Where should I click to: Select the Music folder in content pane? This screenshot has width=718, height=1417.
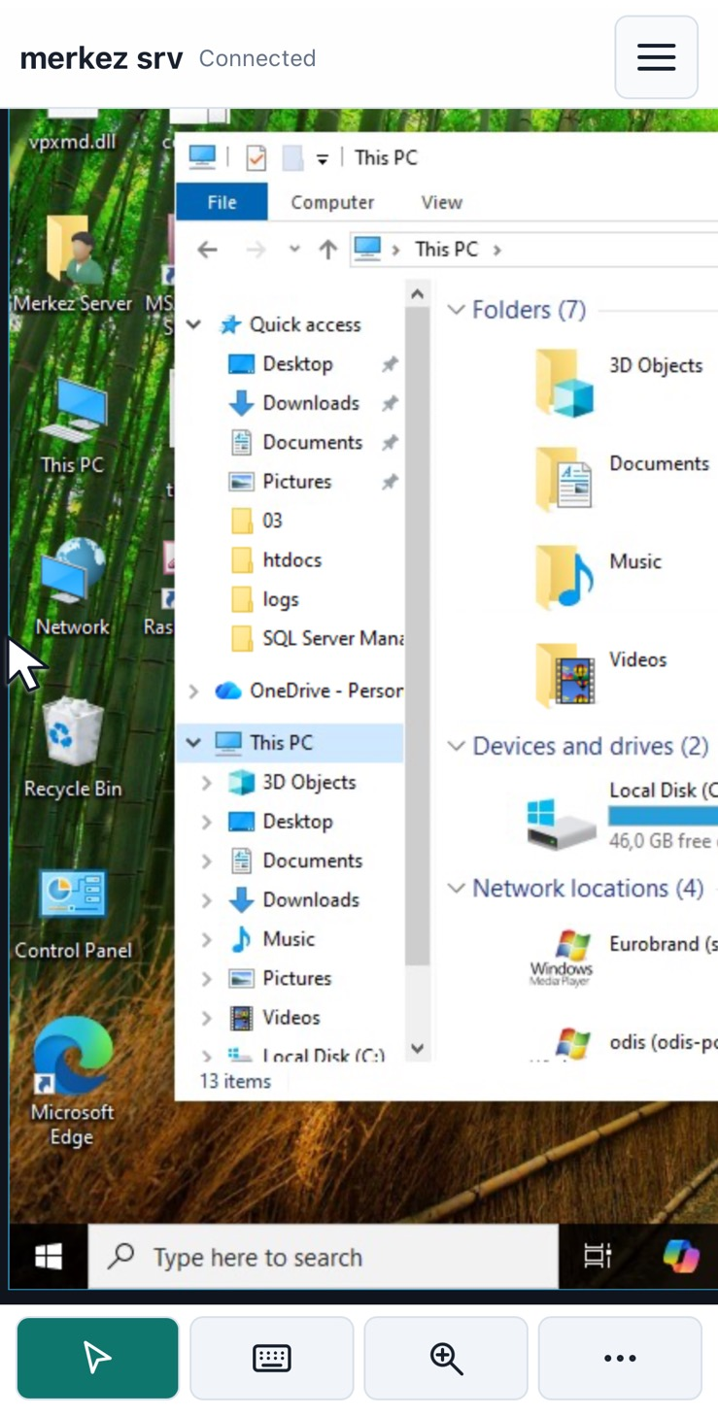point(598,577)
